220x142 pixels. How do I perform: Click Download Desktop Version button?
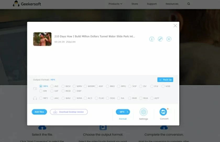click(x=69, y=112)
